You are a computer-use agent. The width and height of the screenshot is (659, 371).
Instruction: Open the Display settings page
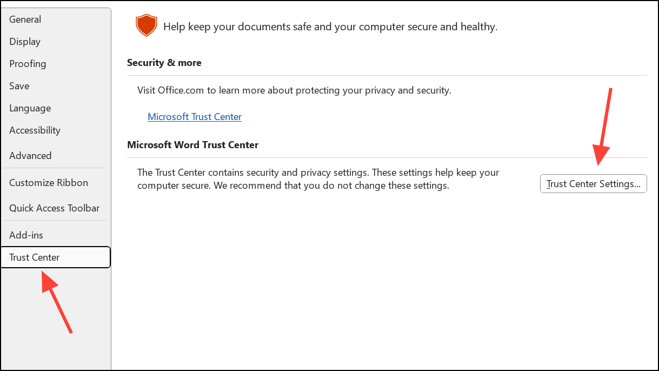coord(24,41)
